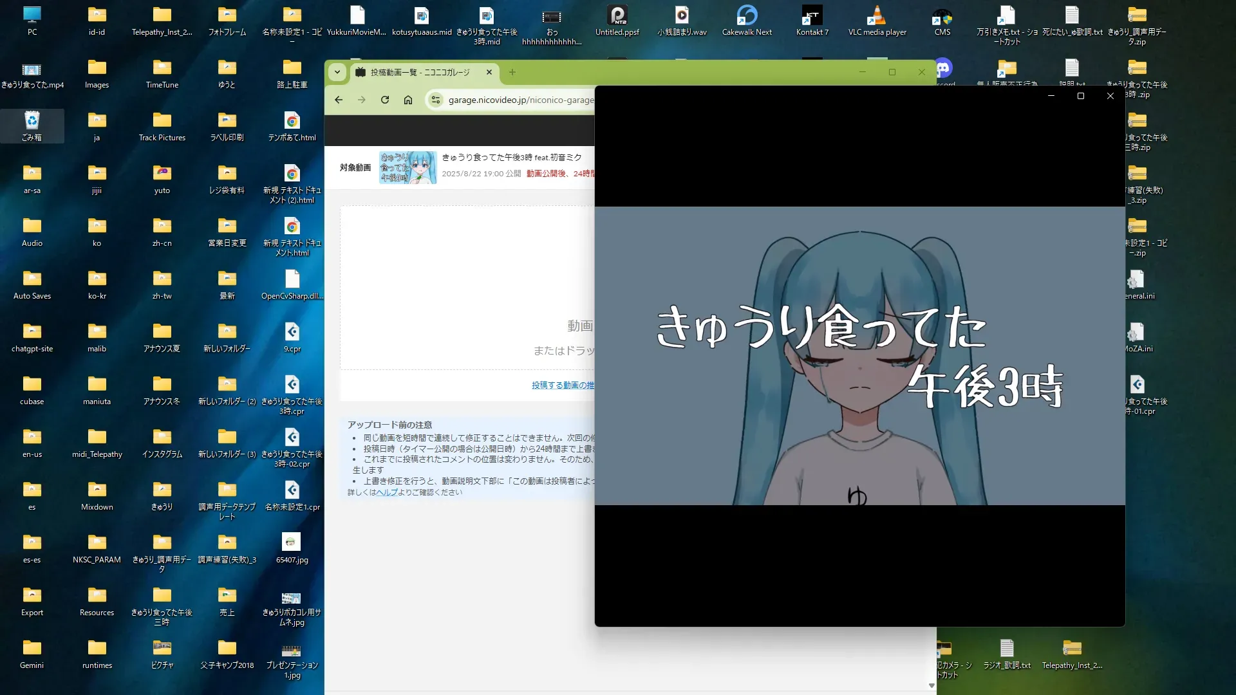The image size is (1236, 695).
Task: Click the browser home icon
Action: [408, 100]
